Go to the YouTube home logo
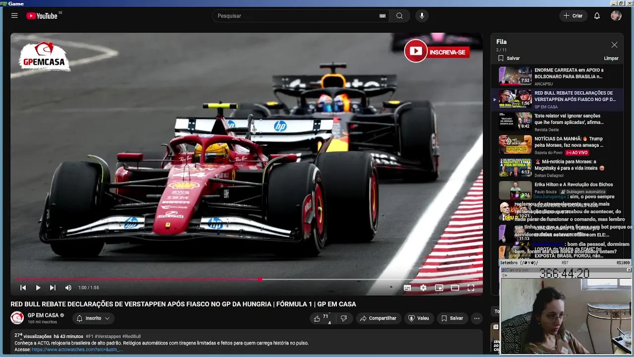 click(42, 16)
